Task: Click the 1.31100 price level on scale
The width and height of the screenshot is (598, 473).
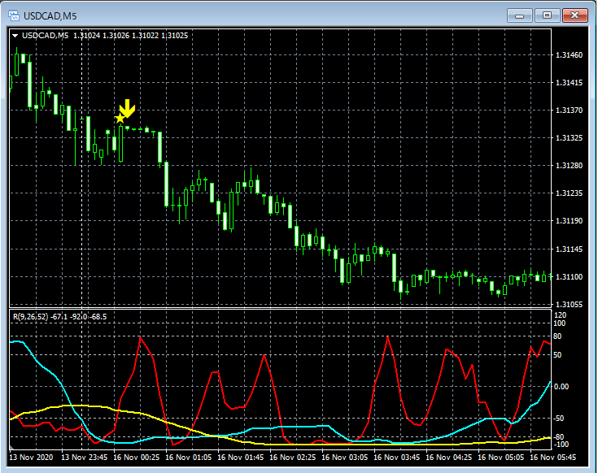Action: tap(568, 277)
